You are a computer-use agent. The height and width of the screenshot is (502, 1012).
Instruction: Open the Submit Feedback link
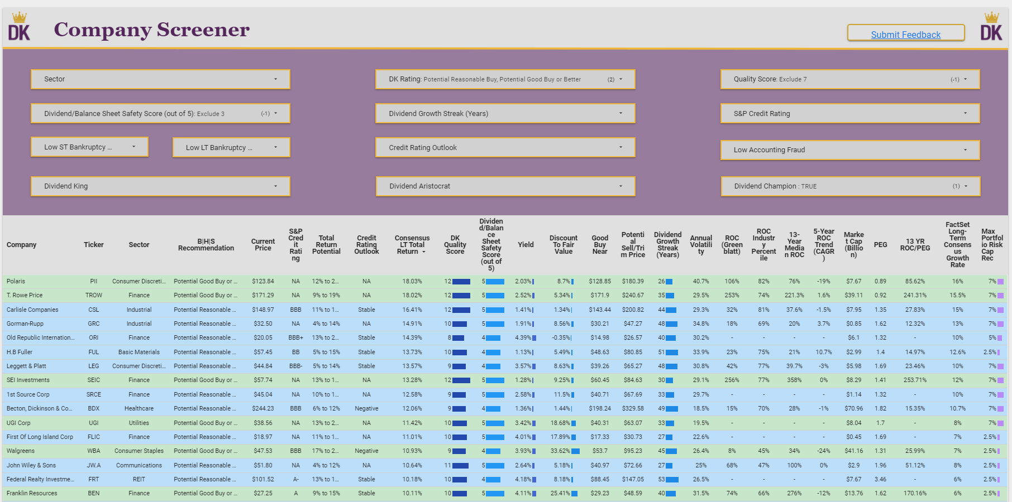(x=905, y=35)
